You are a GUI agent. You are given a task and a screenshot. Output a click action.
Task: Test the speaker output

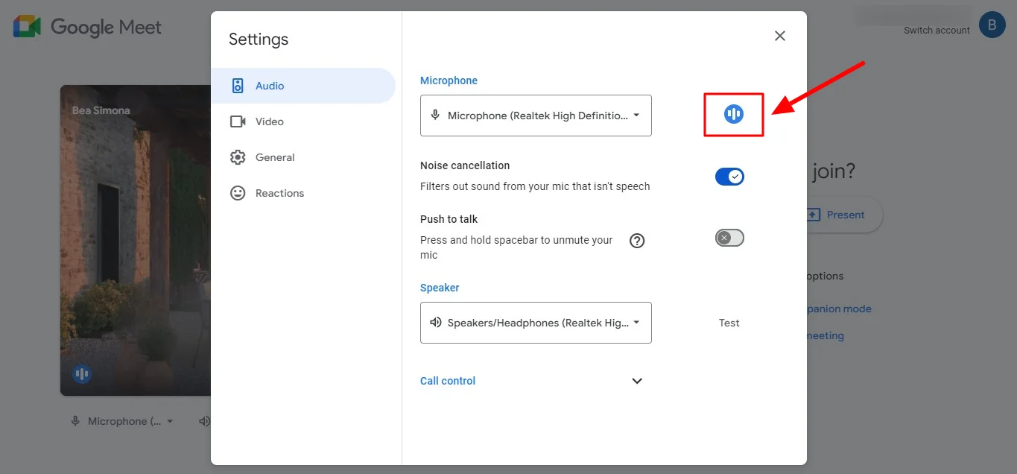click(729, 323)
